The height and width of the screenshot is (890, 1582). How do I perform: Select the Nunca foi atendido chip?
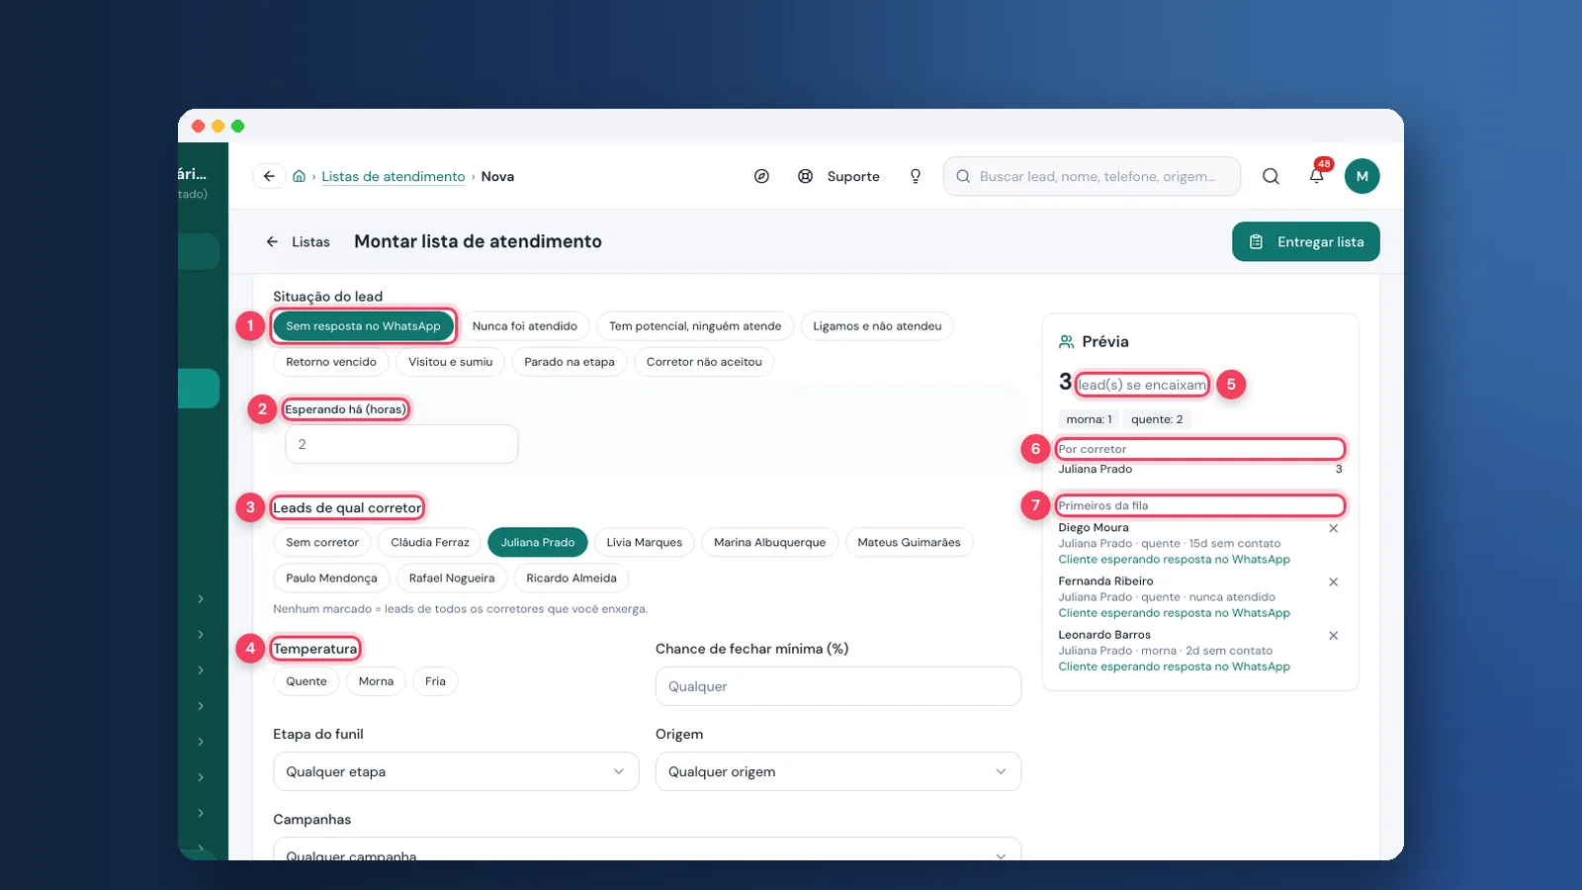[525, 326]
